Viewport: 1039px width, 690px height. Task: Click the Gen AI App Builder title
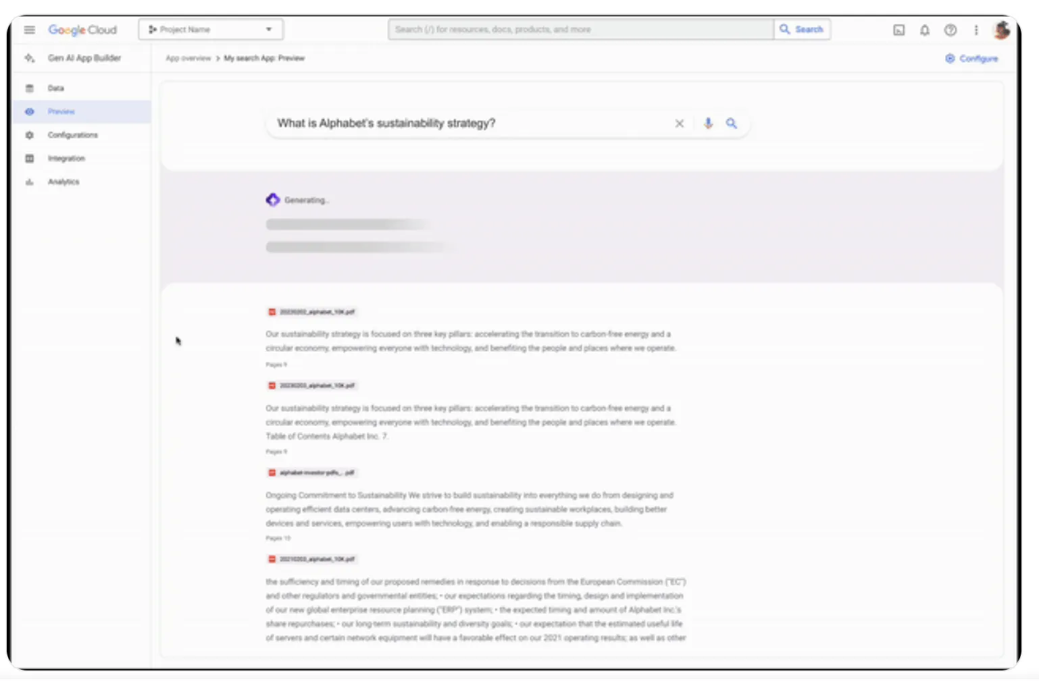point(84,58)
